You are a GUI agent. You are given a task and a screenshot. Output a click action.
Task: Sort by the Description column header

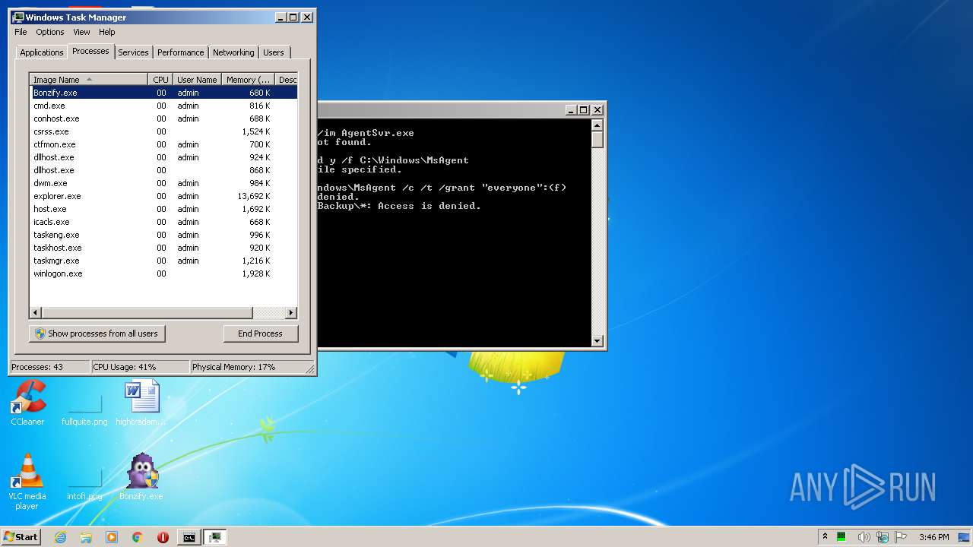pos(287,80)
